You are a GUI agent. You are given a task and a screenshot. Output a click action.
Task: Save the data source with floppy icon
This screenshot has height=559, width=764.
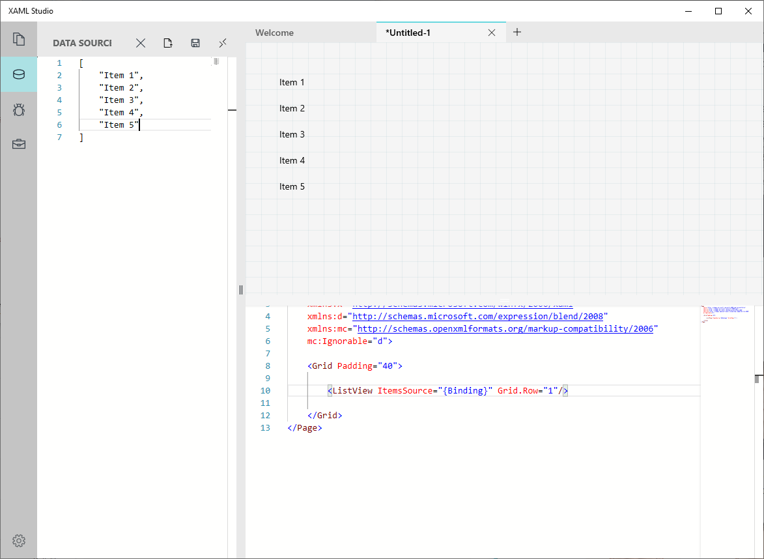[x=195, y=43]
